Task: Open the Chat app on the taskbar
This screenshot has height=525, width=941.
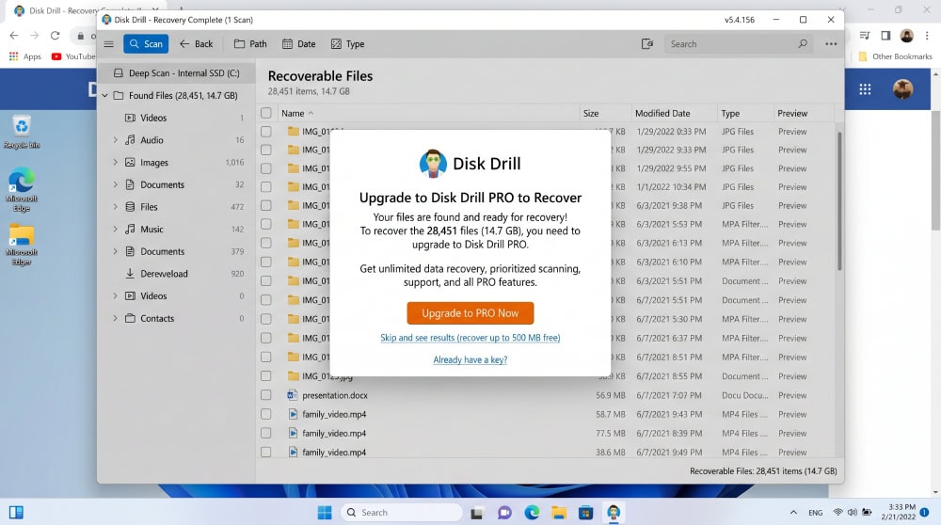Action: tap(504, 513)
